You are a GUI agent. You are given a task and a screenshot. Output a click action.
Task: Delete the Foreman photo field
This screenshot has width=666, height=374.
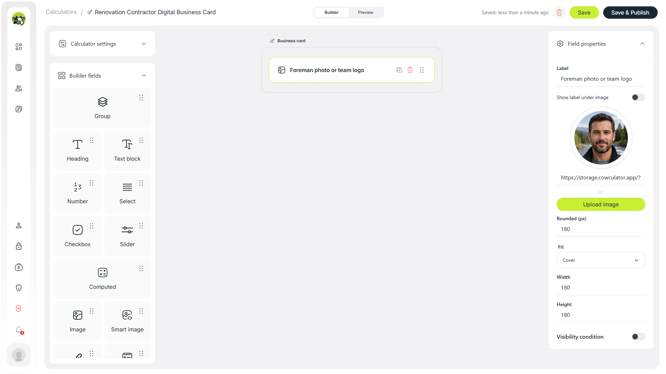tap(410, 70)
